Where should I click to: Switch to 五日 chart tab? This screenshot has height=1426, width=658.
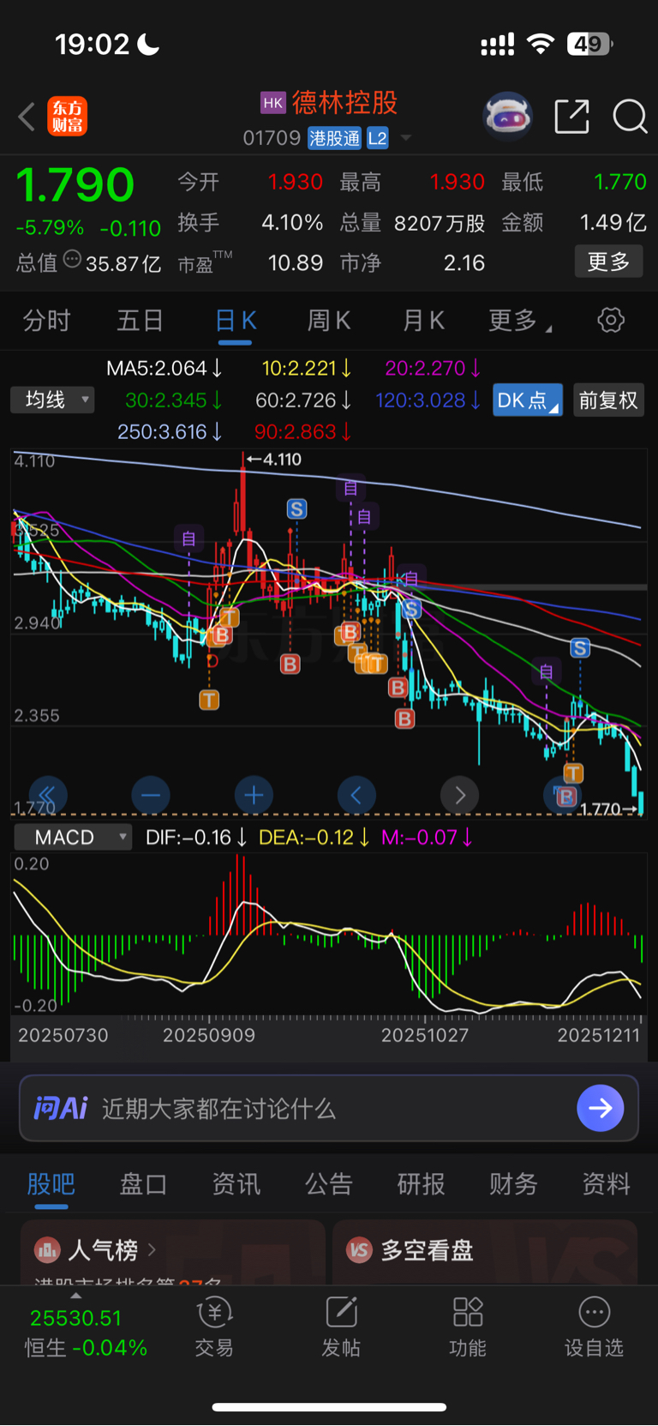tap(141, 321)
